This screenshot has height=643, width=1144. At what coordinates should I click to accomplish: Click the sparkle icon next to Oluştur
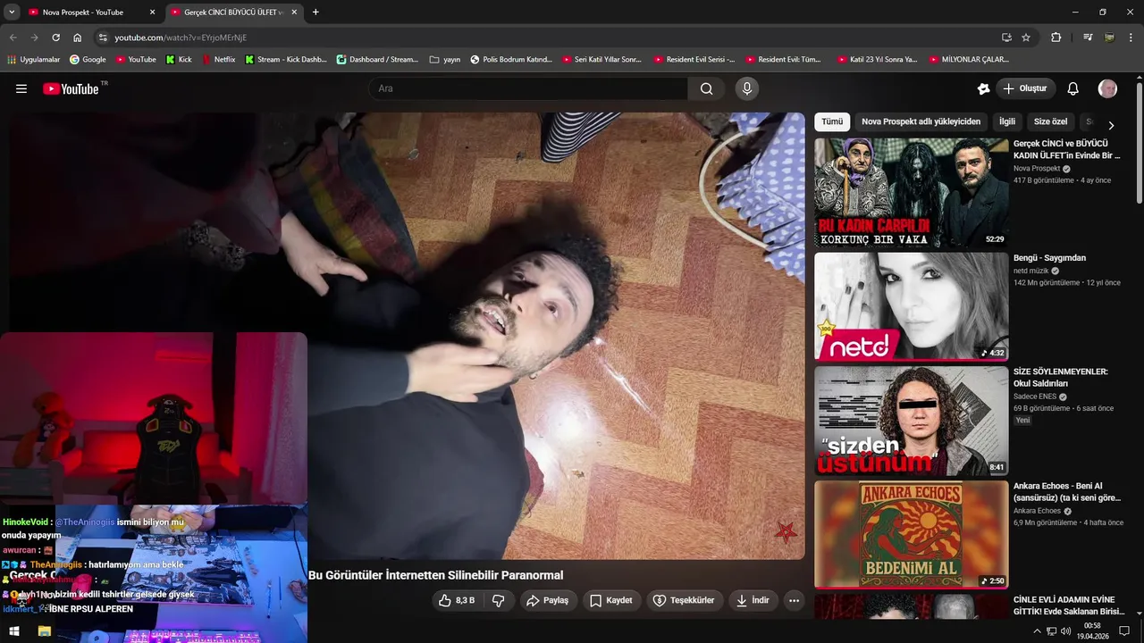(983, 88)
